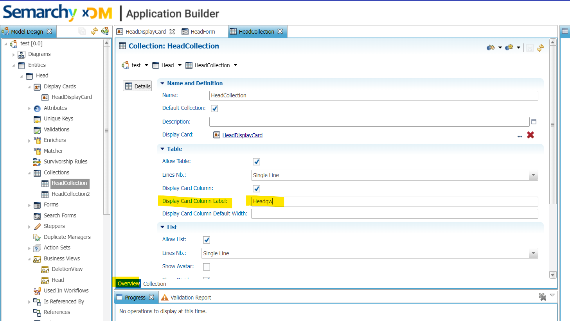The image size is (570, 321).
Task: Close the Model Design view
Action: pyautogui.click(x=49, y=31)
